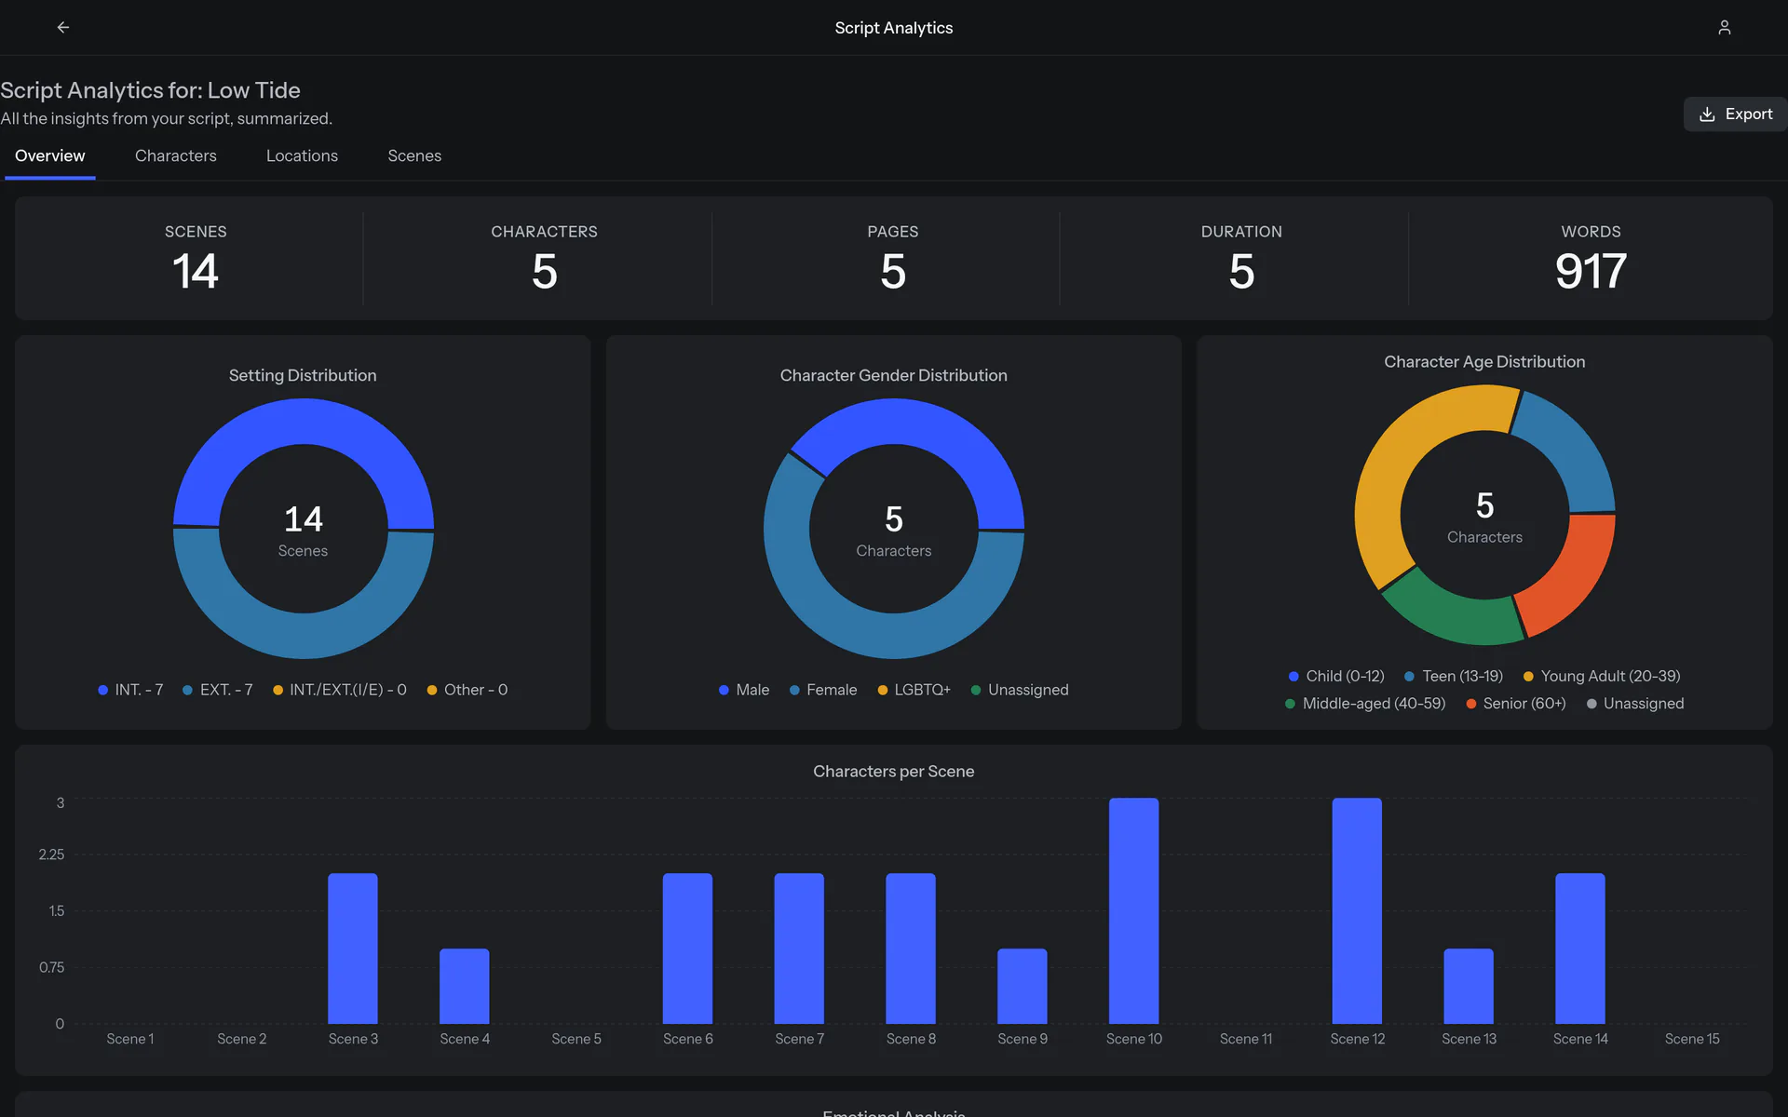
Task: Click the DURATION stat card
Action: pos(1241,259)
